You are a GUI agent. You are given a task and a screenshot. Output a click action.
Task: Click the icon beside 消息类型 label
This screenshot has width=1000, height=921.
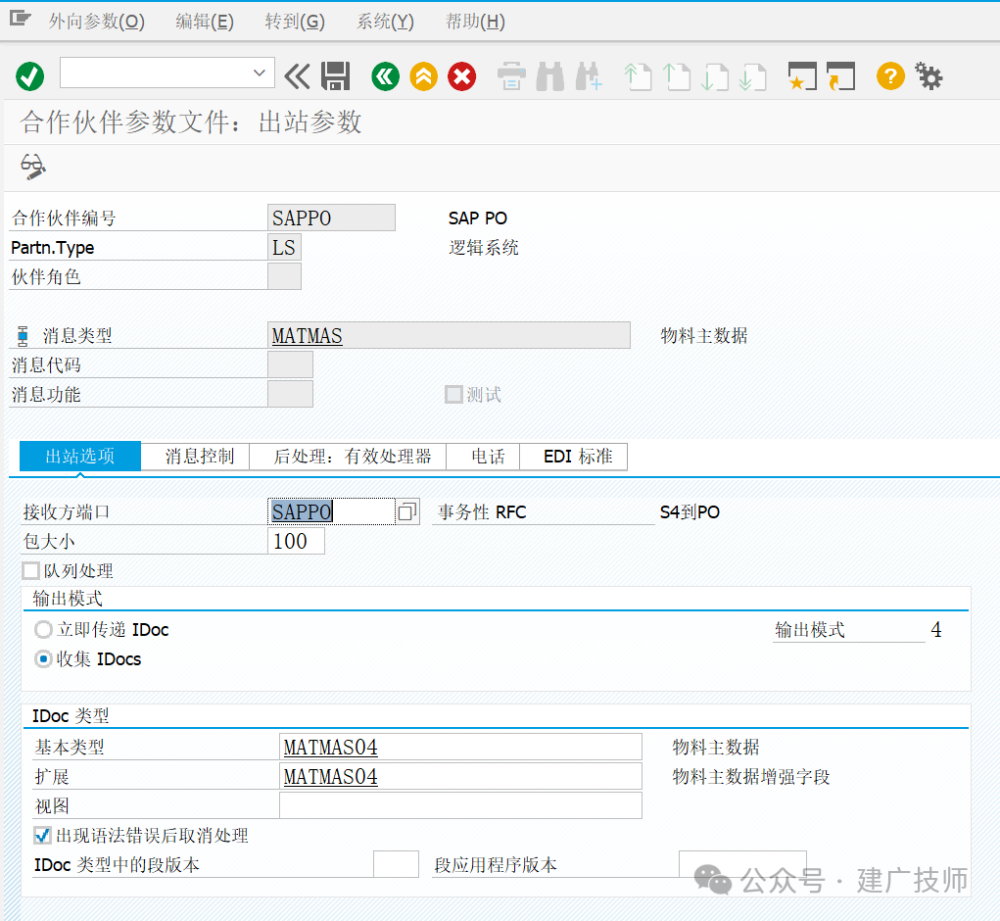[x=23, y=335]
